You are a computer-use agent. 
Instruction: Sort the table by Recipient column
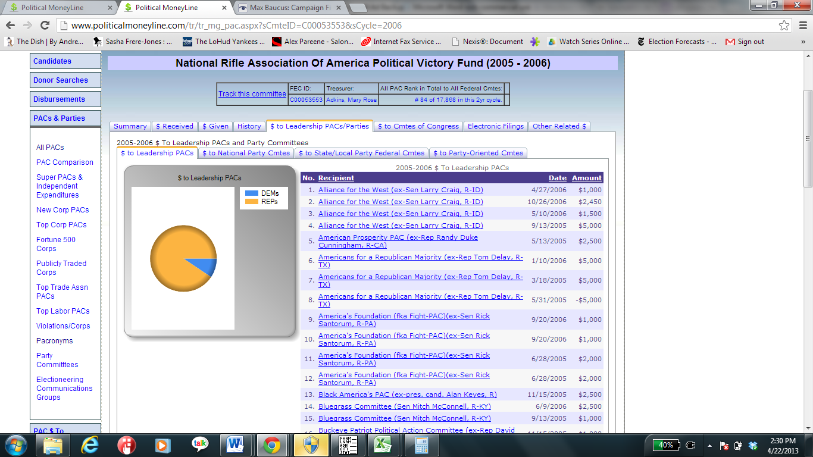coord(336,178)
